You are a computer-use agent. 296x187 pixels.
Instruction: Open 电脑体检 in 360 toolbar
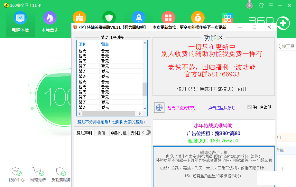coord(20,22)
